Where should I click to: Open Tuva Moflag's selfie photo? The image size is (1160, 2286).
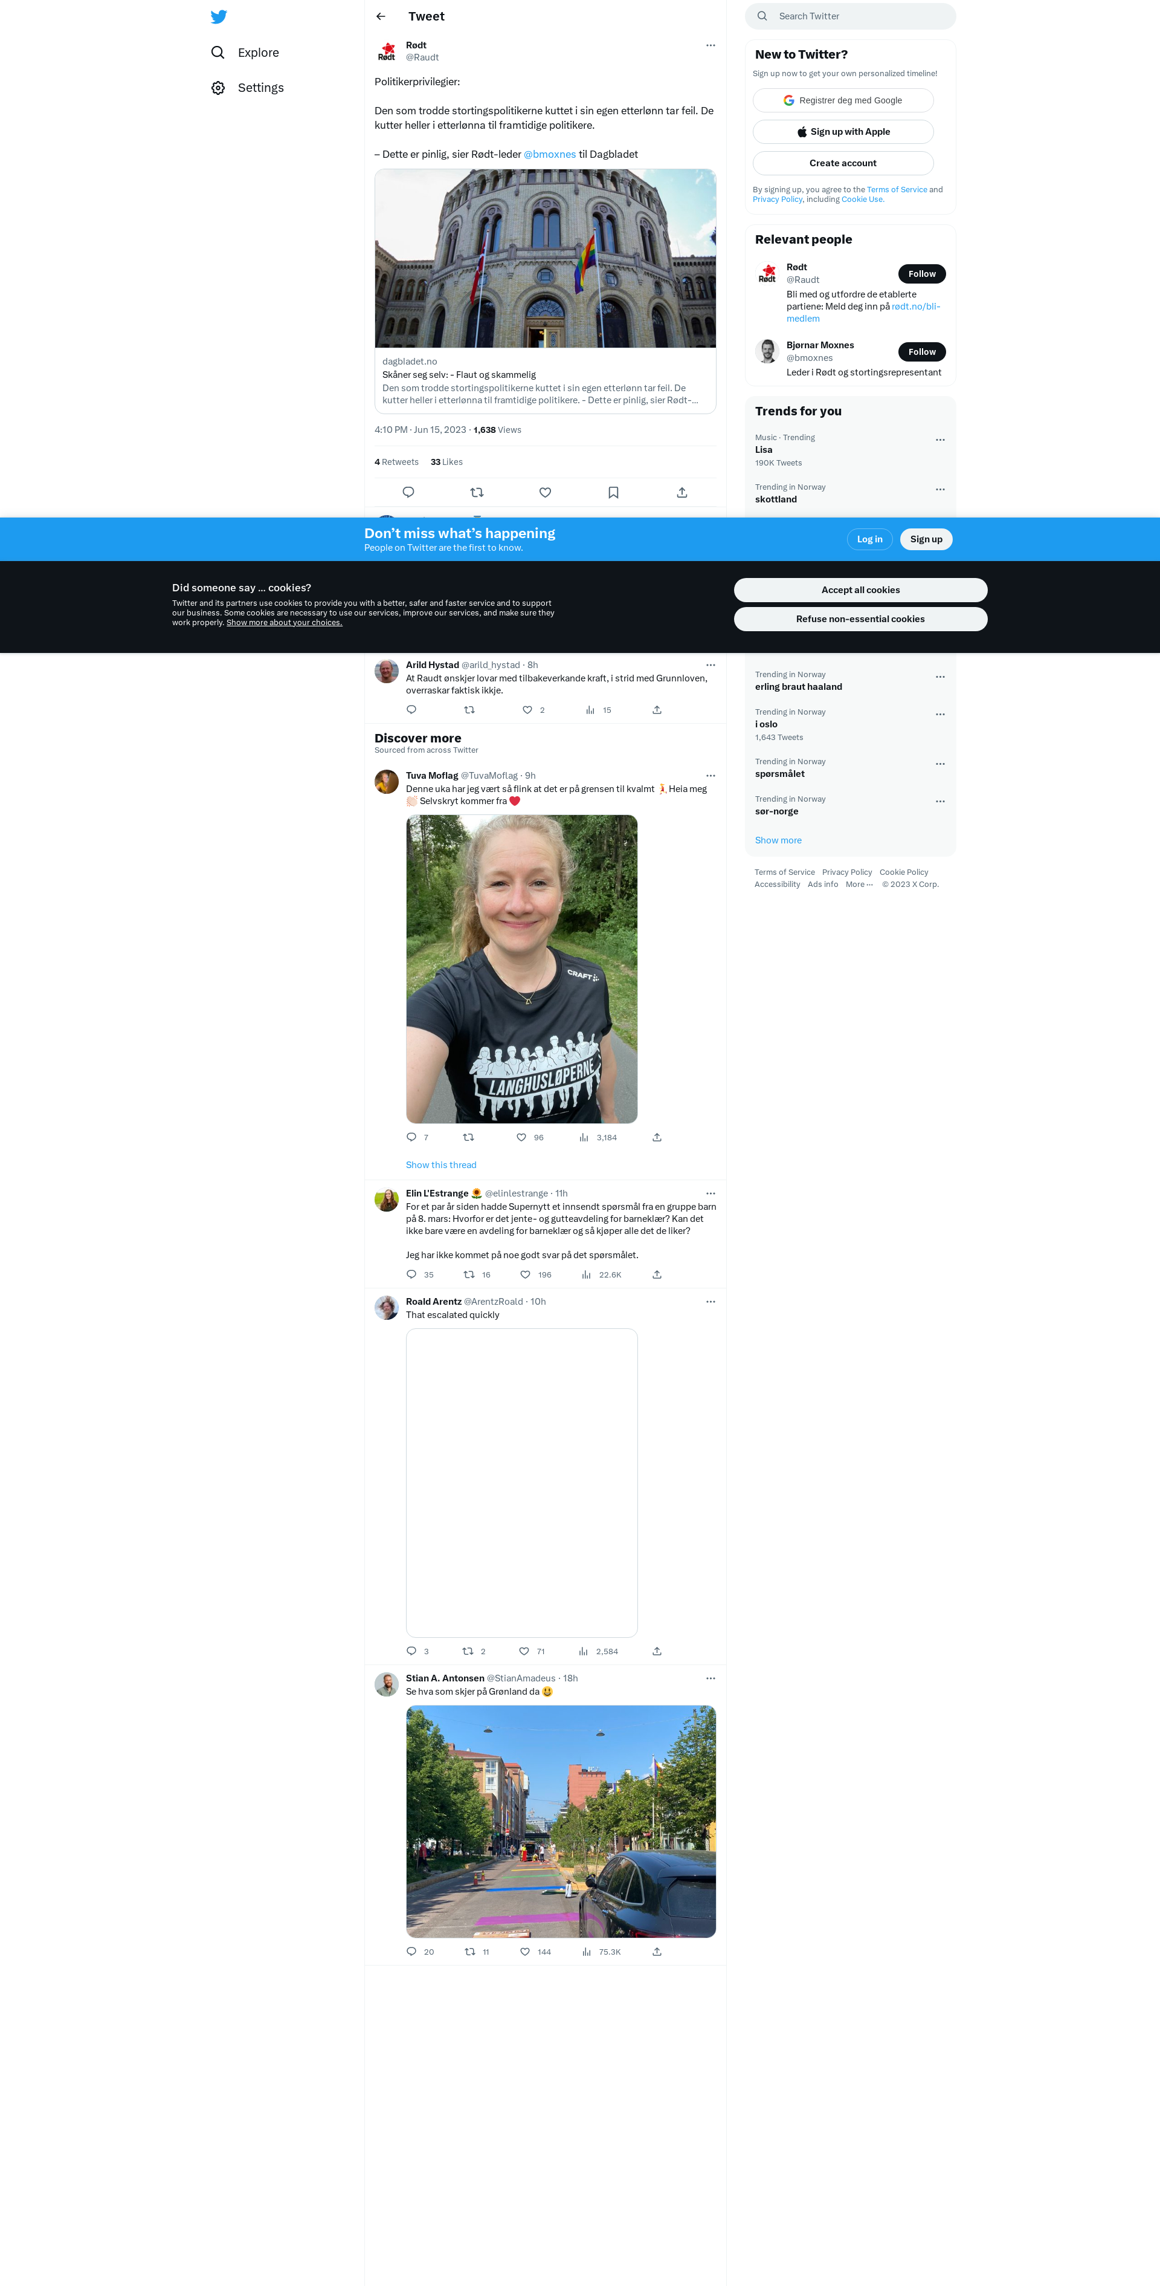tap(521, 969)
